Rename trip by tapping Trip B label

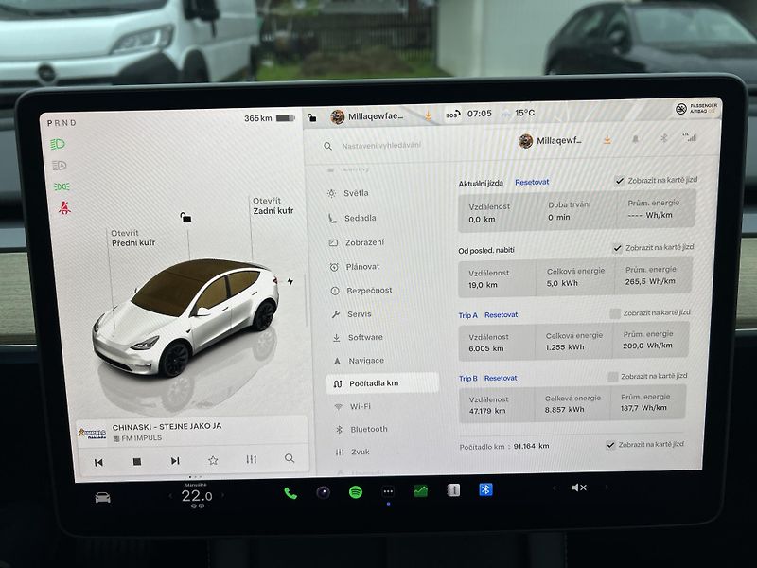coord(467,378)
